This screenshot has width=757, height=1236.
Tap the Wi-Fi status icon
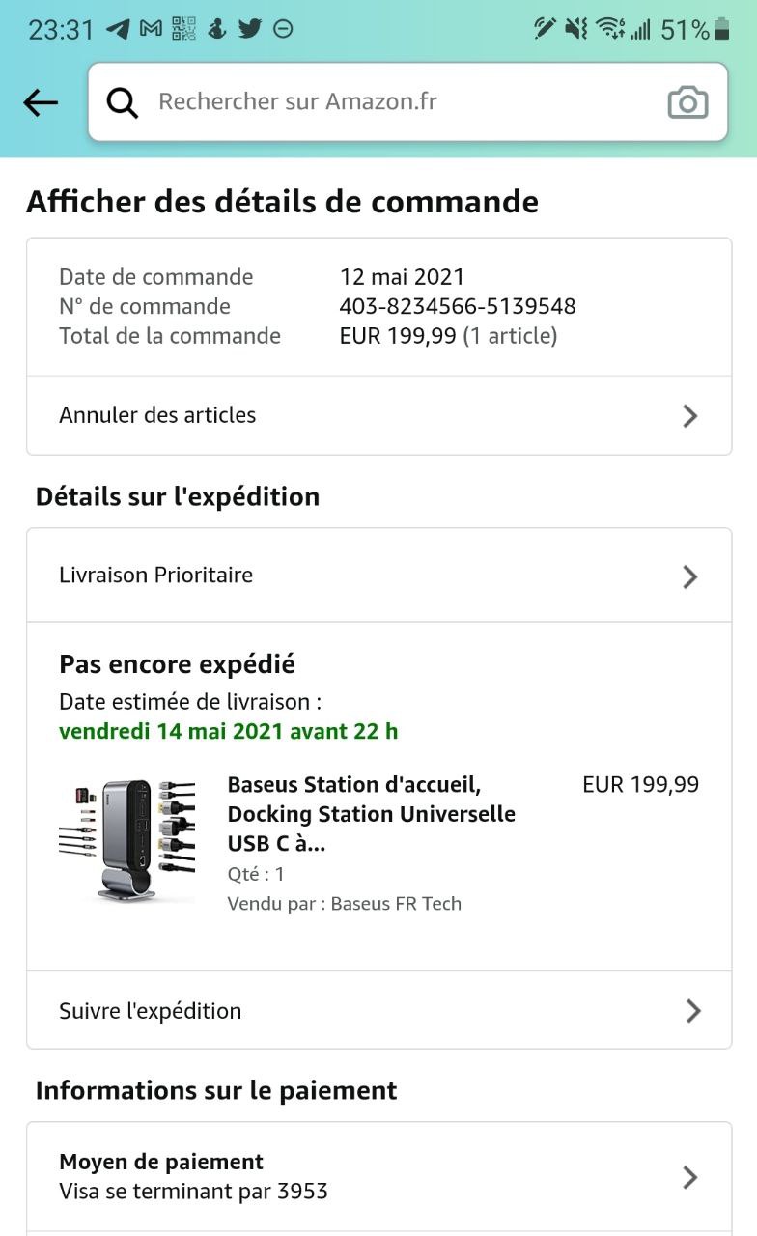pos(609,29)
